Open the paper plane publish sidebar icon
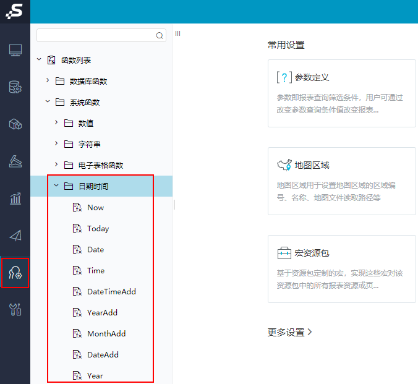 (15, 236)
